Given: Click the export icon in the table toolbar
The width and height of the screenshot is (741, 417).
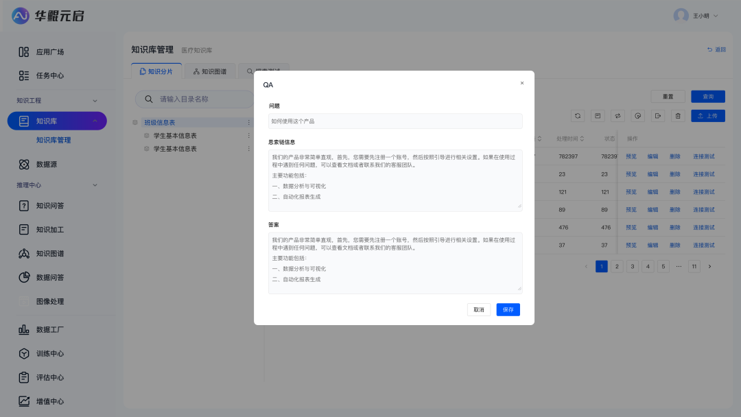Looking at the screenshot, I should tap(658, 116).
